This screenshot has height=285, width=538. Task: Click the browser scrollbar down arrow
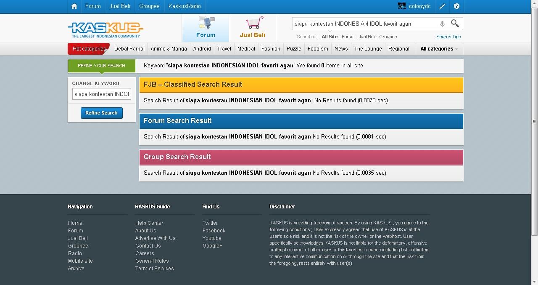[535, 282]
